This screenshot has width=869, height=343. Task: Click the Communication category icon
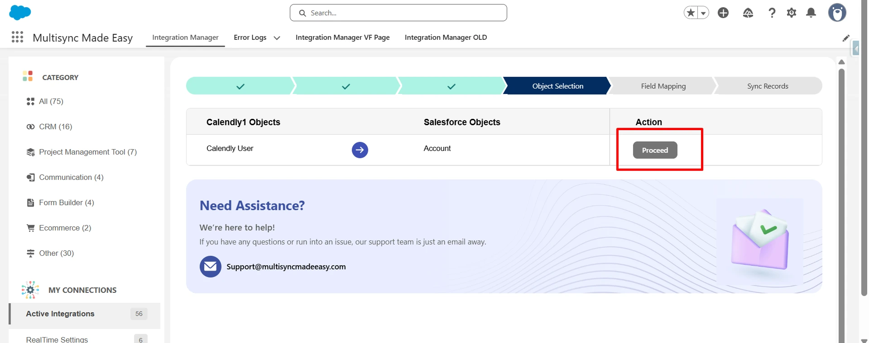pyautogui.click(x=30, y=177)
